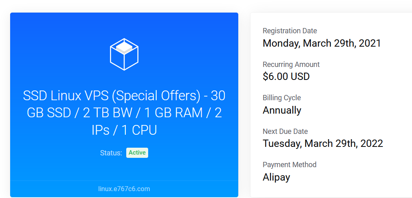Click the Recurring Amount label
The image size is (412, 198).
291,65
